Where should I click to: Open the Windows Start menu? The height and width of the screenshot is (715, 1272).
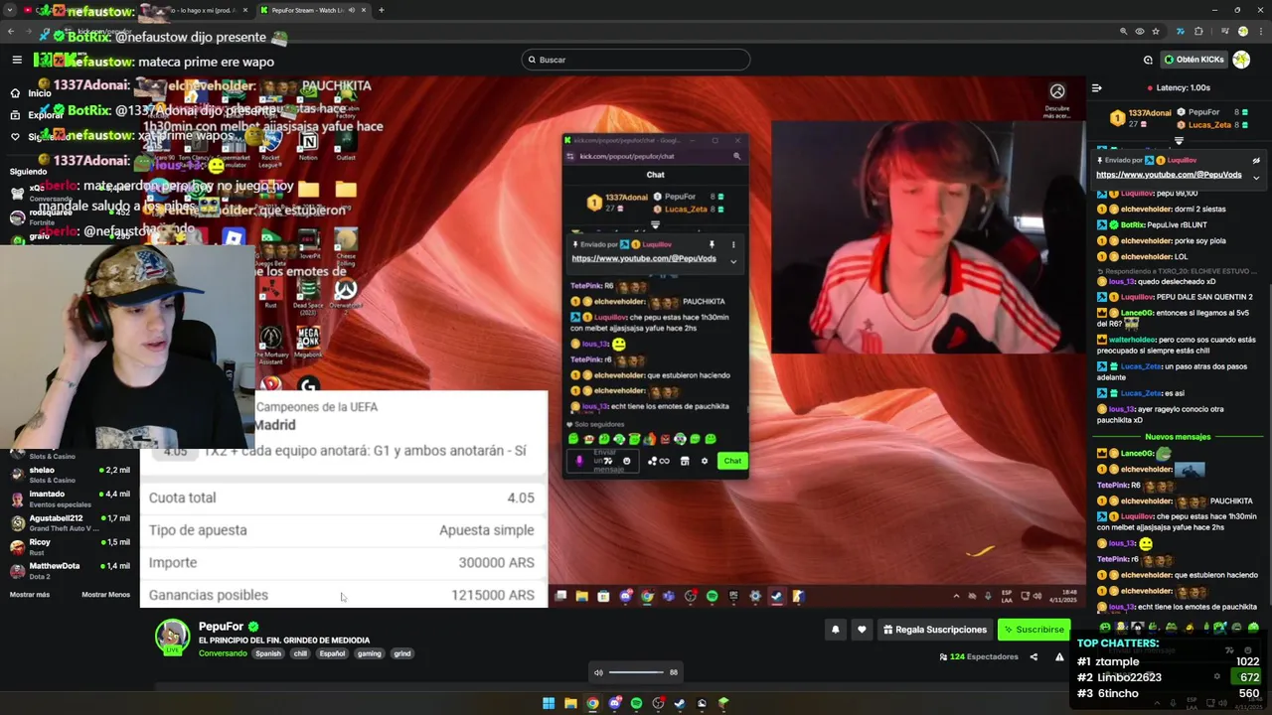coord(548,703)
